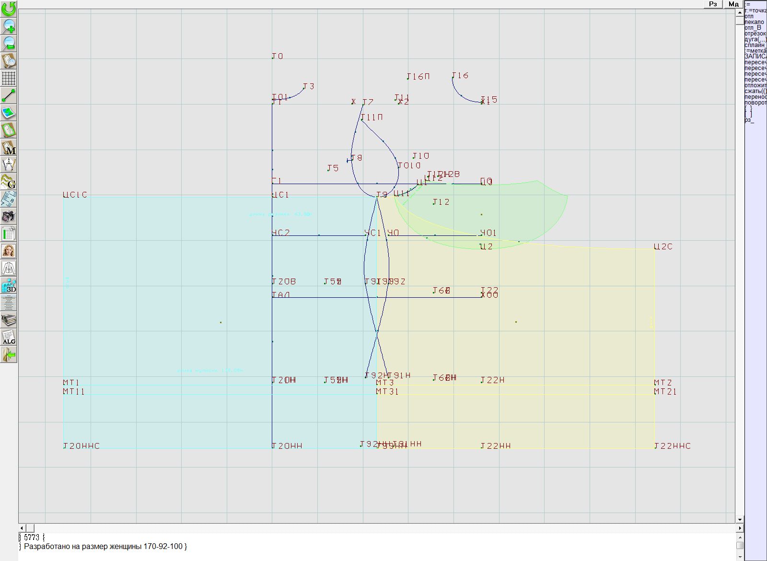Toggle the grid display icon
This screenshot has width=767, height=561.
pyautogui.click(x=9, y=78)
